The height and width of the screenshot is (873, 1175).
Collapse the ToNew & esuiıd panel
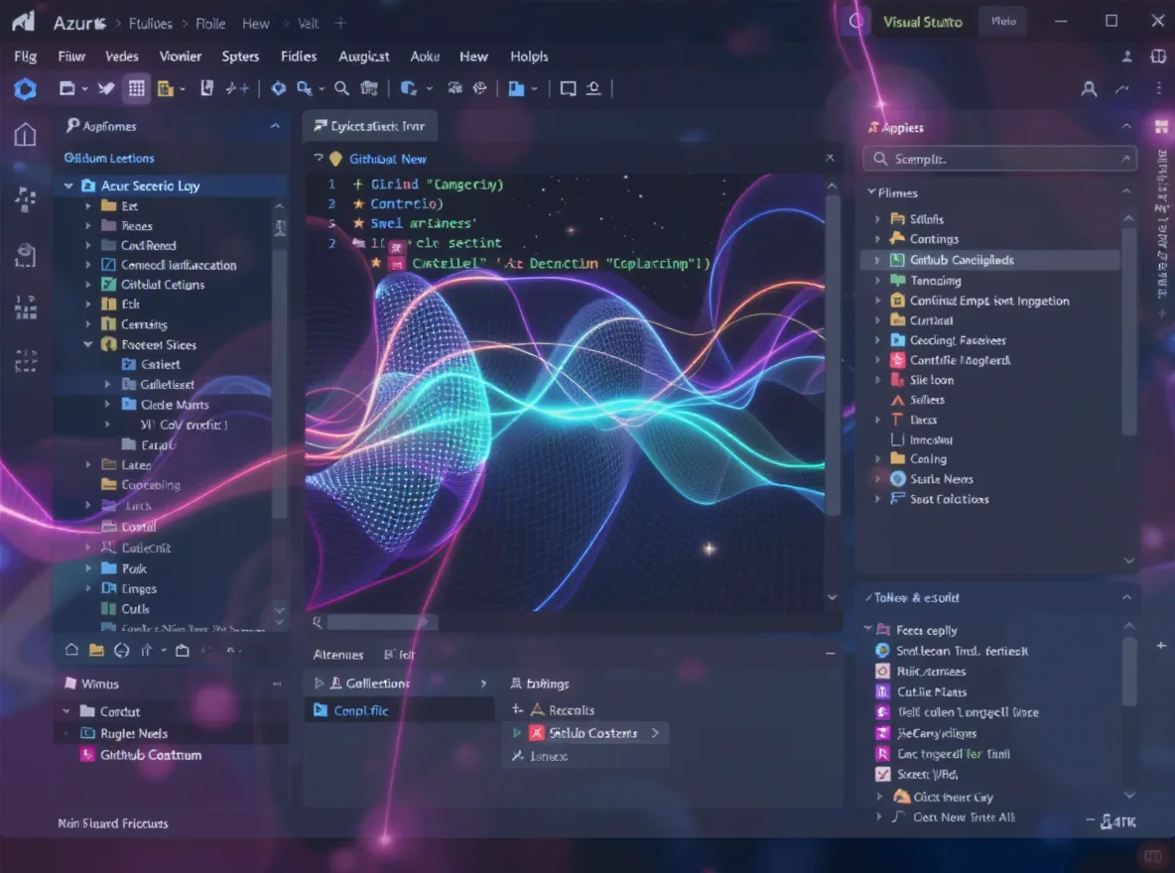click(x=1125, y=597)
